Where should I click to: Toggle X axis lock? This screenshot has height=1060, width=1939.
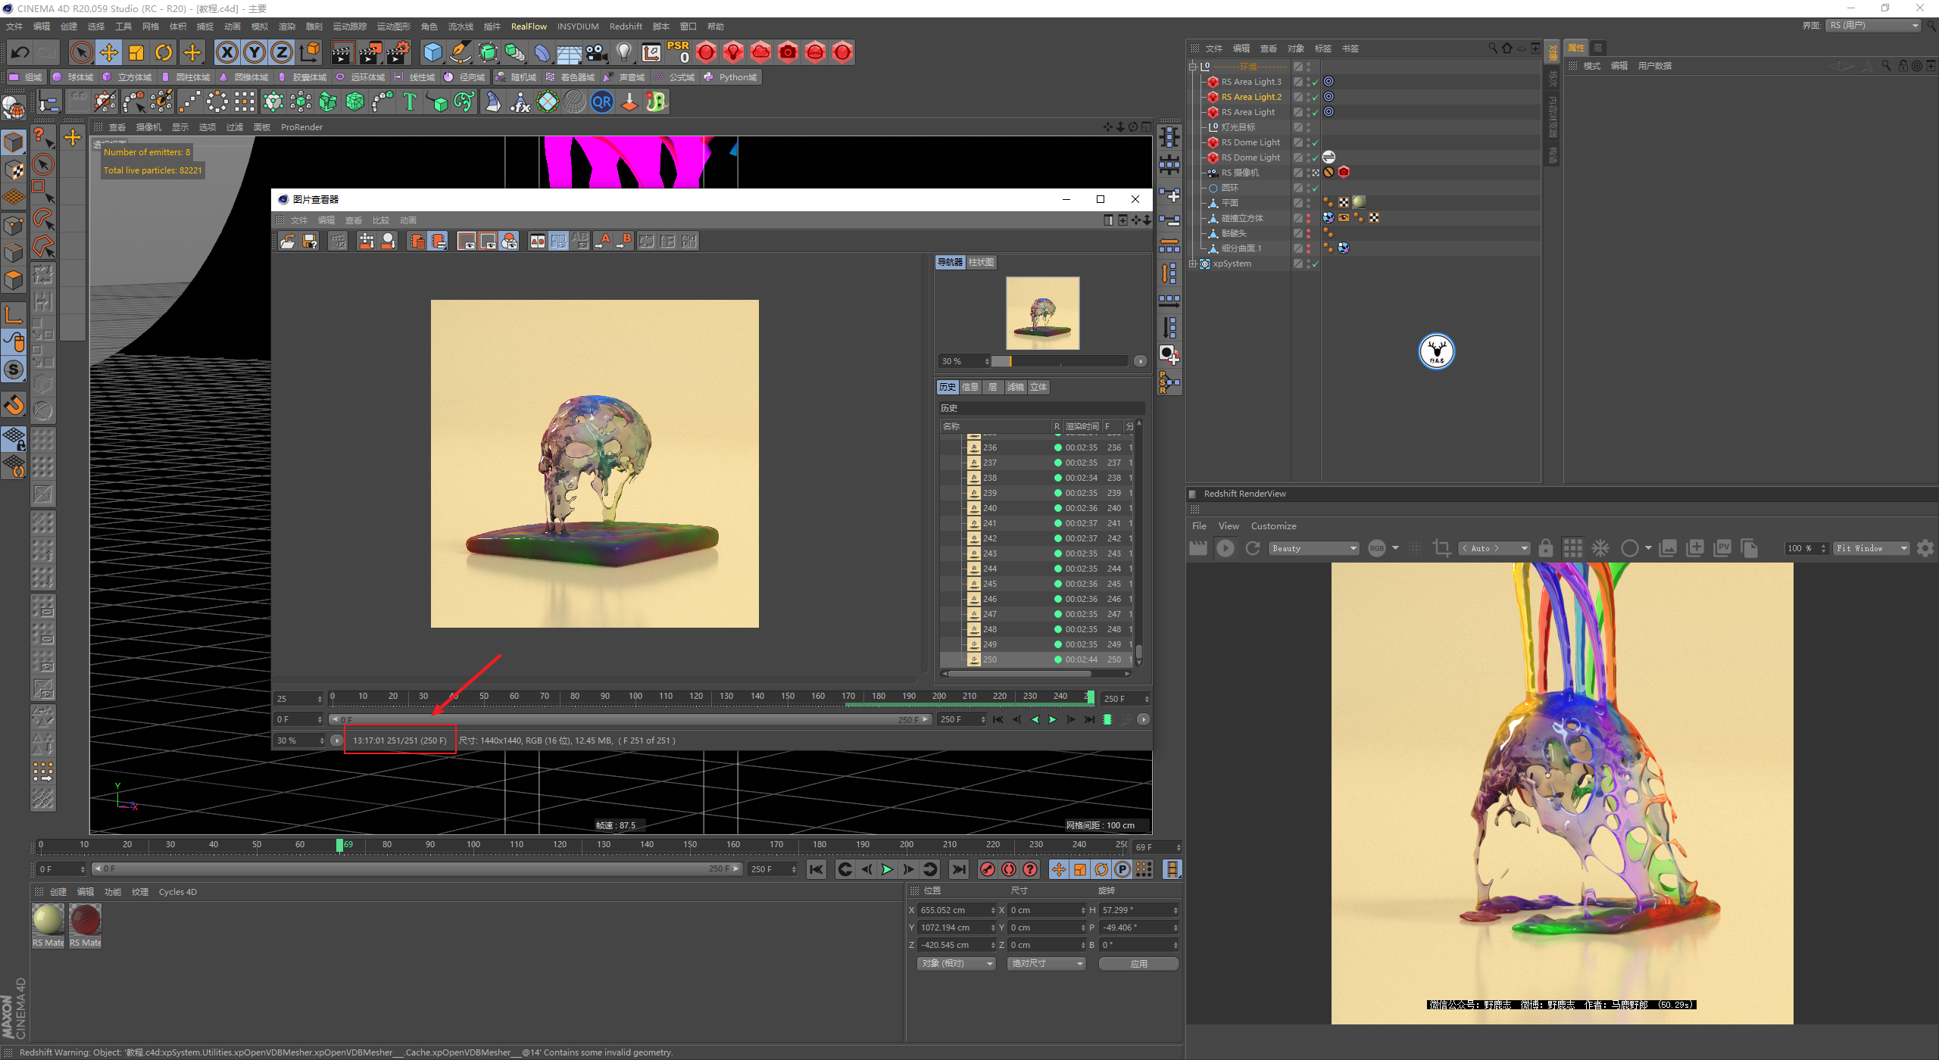[x=227, y=52]
